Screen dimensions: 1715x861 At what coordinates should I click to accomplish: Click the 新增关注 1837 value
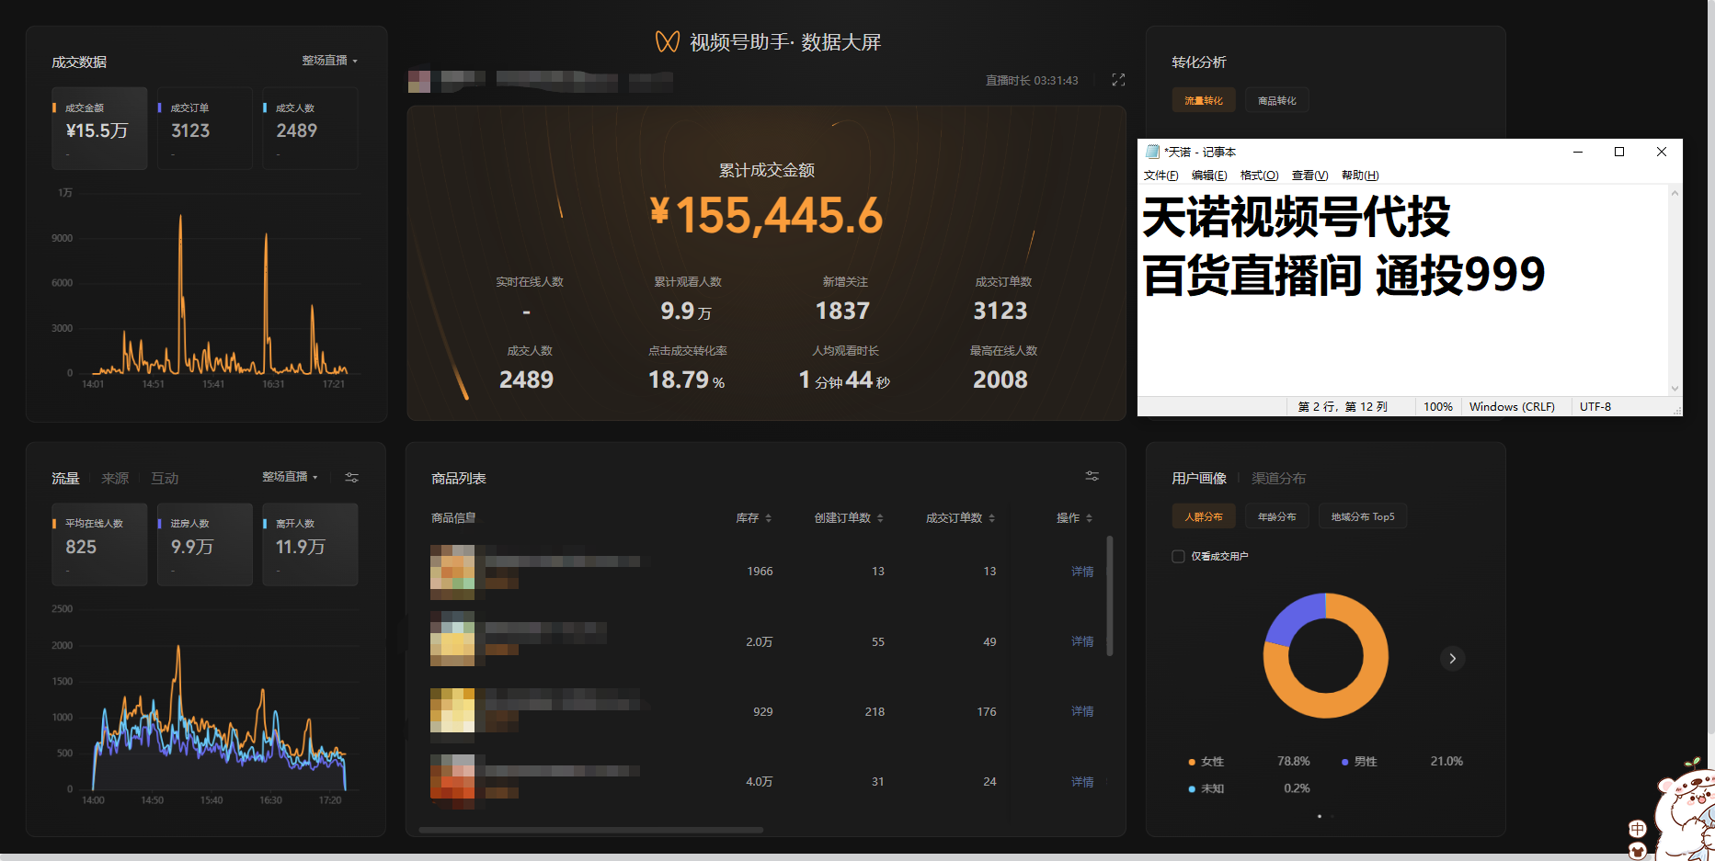[x=842, y=311]
